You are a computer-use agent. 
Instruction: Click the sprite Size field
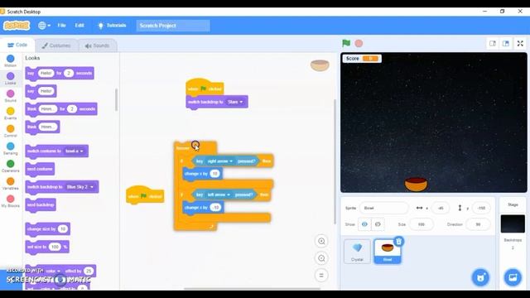(x=422, y=224)
